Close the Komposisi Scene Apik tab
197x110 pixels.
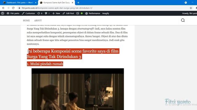point(73,3)
